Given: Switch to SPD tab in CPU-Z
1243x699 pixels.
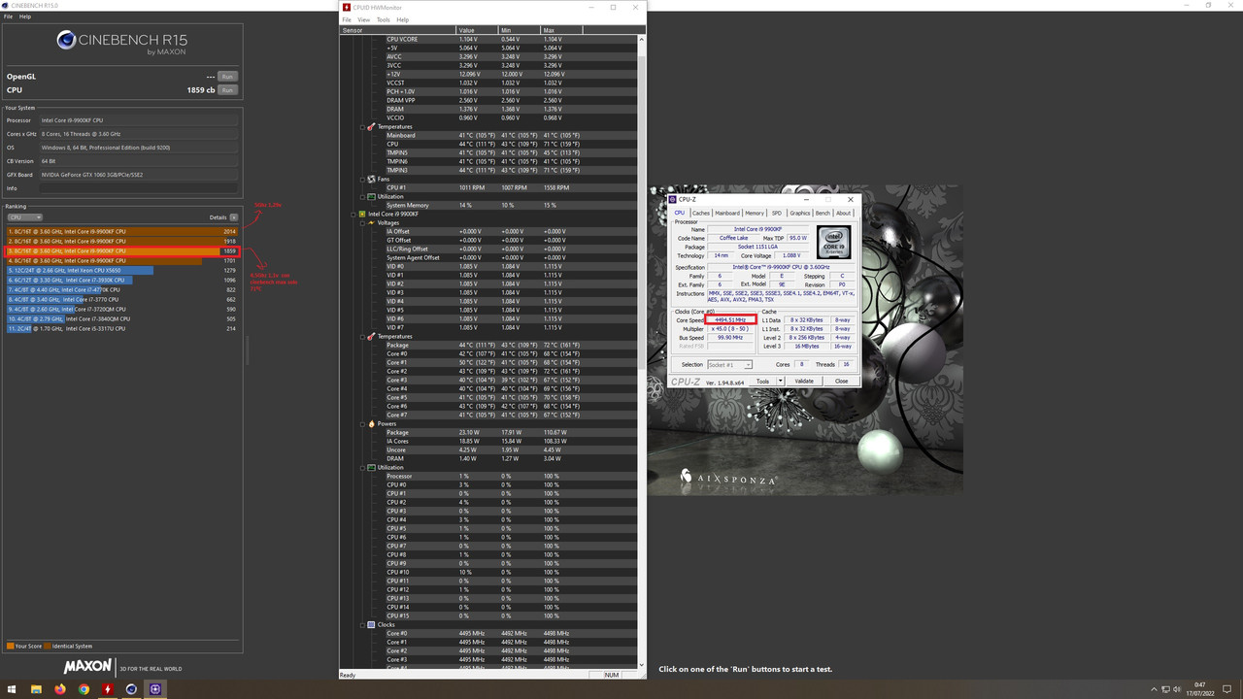Looking at the screenshot, I should [x=776, y=213].
